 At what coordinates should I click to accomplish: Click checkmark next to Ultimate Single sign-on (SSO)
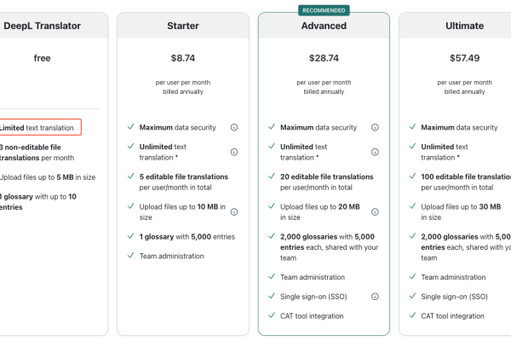[412, 296]
